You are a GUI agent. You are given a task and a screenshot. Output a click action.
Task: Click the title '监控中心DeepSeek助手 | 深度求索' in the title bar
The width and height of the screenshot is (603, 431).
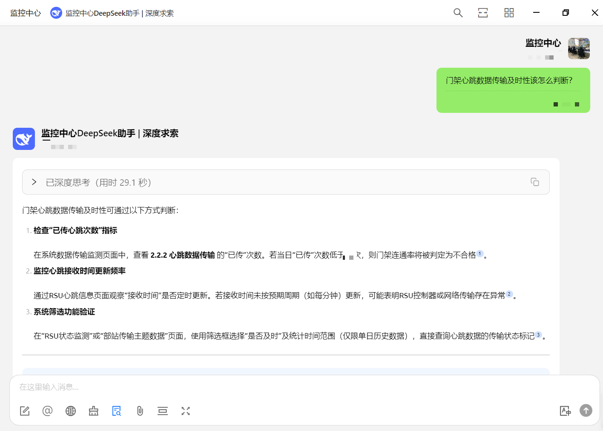(120, 13)
